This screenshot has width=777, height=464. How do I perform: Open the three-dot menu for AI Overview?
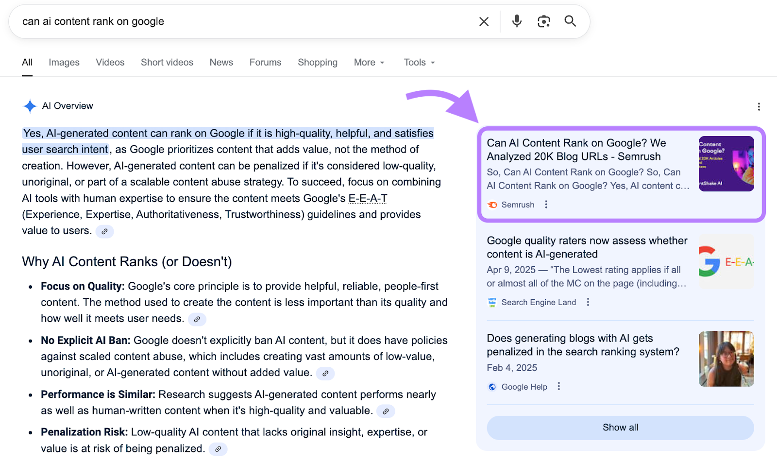click(x=759, y=106)
